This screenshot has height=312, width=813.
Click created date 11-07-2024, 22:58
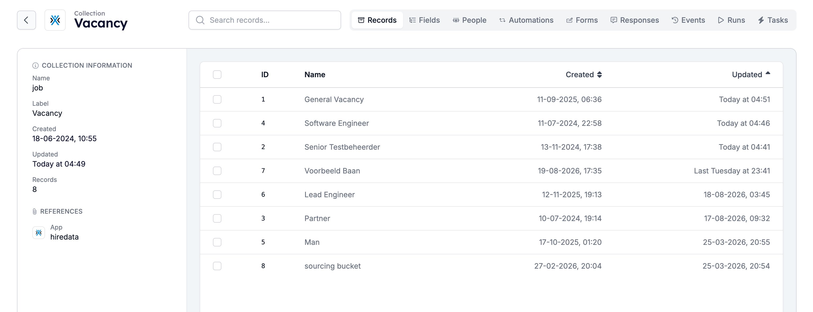tap(570, 123)
